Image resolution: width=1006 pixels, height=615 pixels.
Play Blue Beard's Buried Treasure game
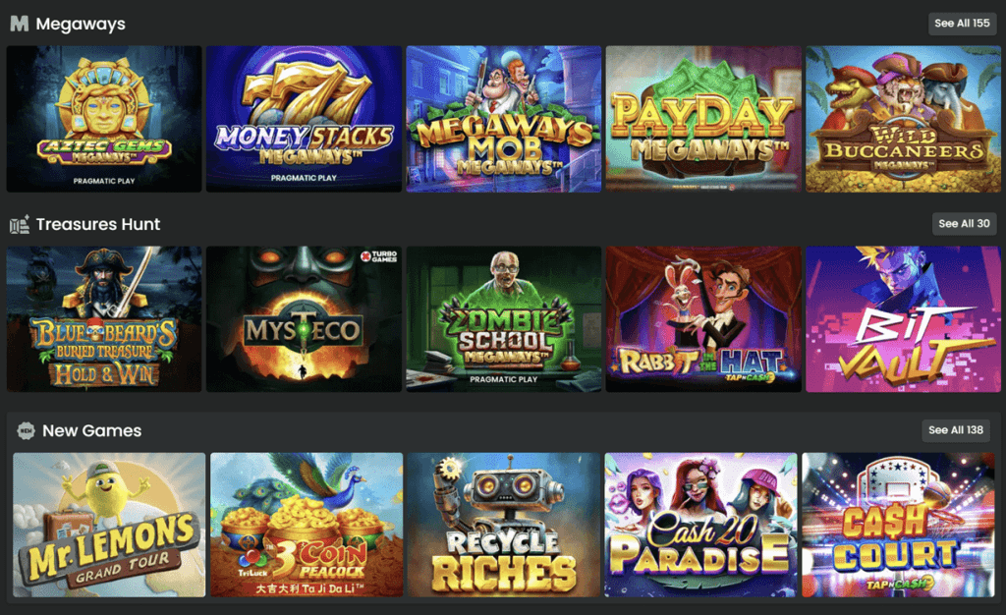point(104,318)
